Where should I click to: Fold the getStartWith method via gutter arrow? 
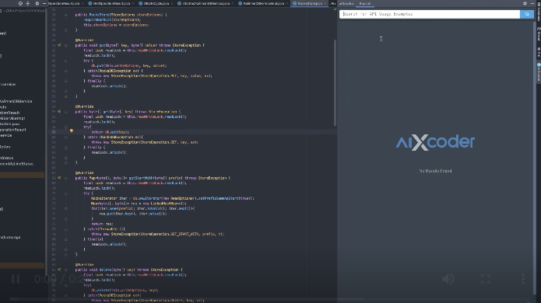coord(66,179)
